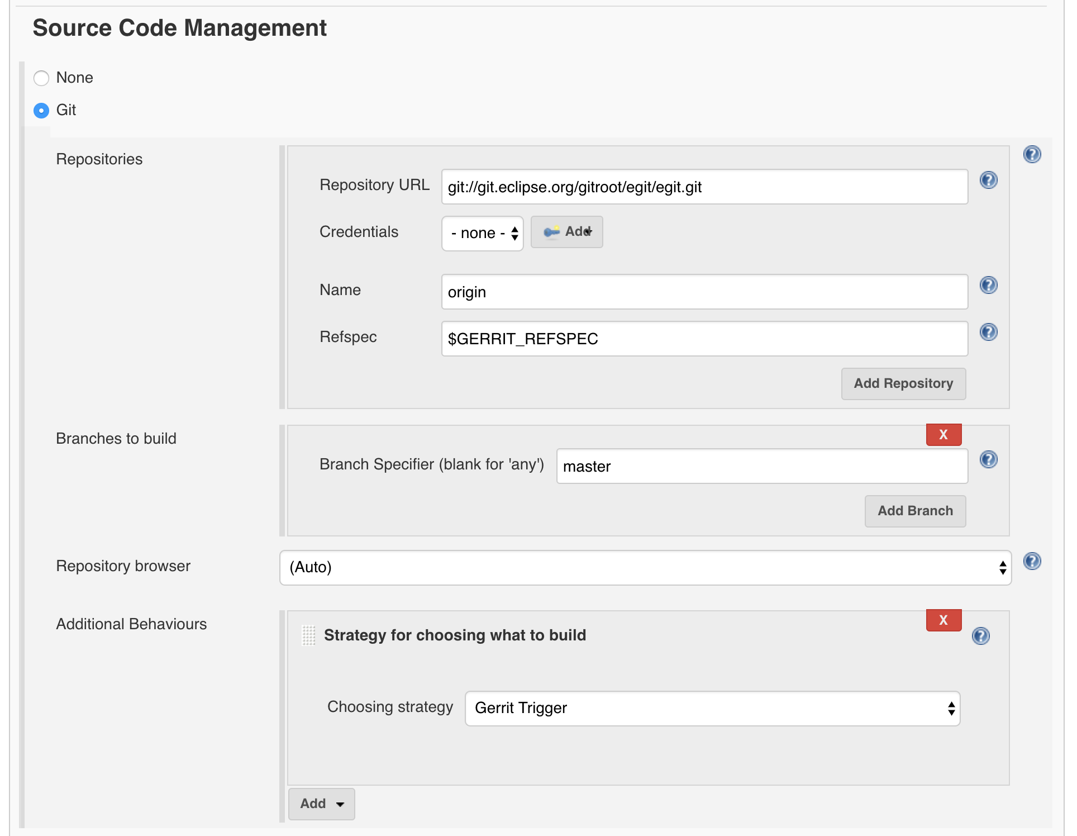Open the Repository browser (Auto) dropdown

(x=645, y=567)
